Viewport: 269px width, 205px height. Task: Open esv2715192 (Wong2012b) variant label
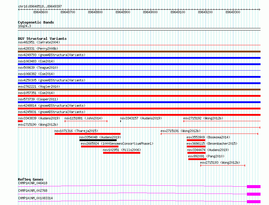203,118
